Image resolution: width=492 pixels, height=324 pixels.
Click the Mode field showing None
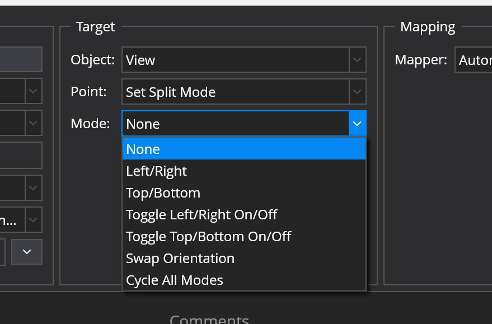click(235, 124)
